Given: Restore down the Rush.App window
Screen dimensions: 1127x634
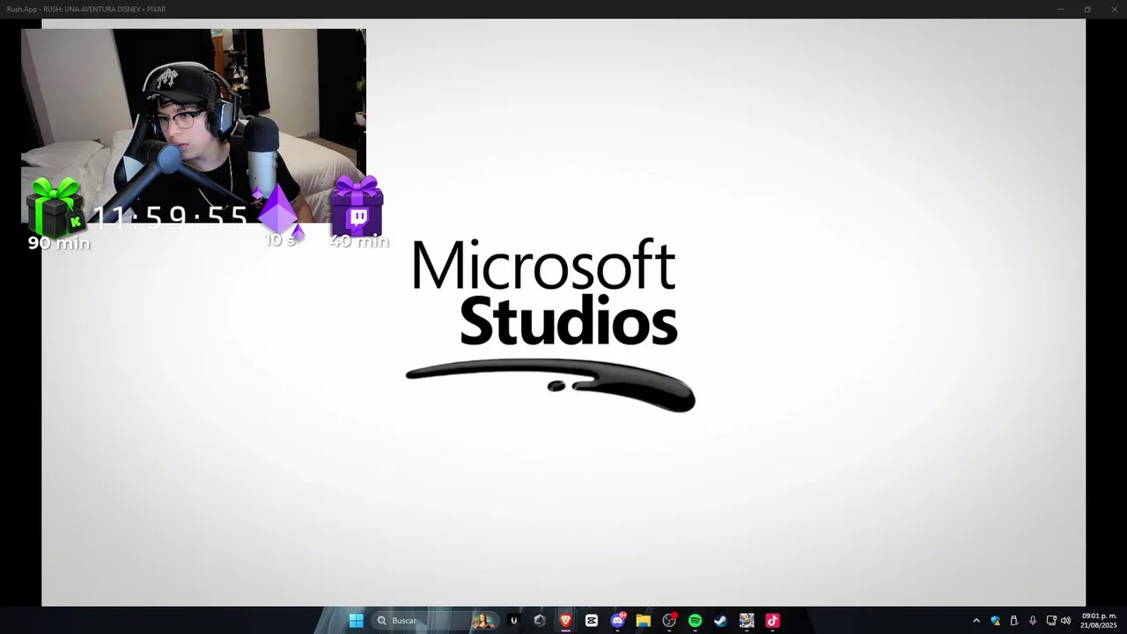Looking at the screenshot, I should (x=1087, y=9).
